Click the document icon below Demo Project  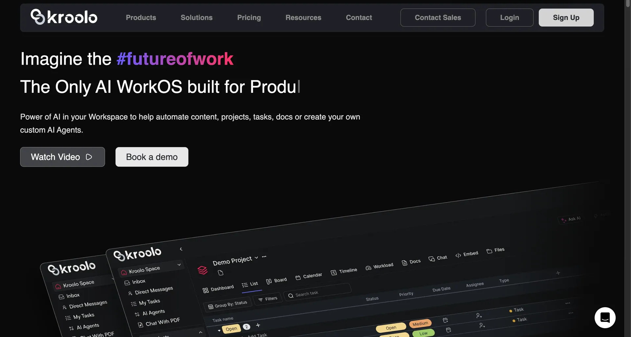pos(221,273)
